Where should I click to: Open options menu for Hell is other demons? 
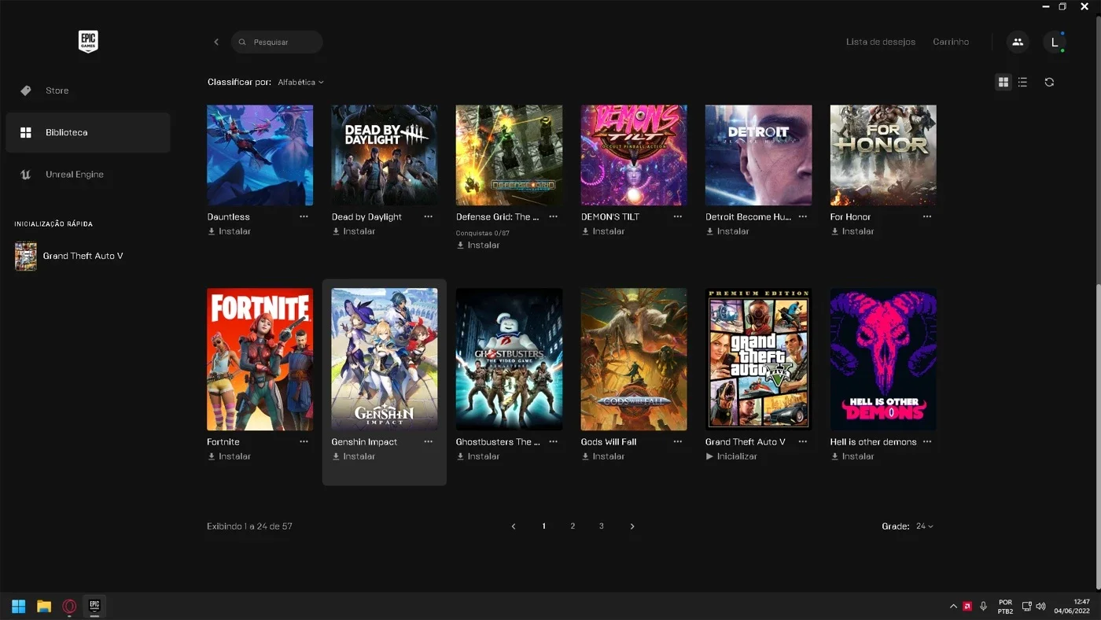coord(927,441)
